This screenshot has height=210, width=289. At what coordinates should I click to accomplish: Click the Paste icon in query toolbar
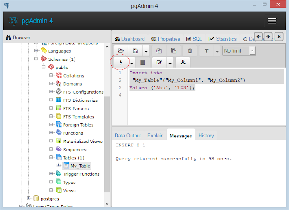173,51
